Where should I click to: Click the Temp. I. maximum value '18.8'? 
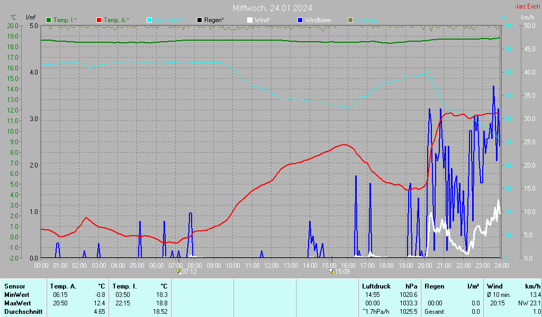162,303
